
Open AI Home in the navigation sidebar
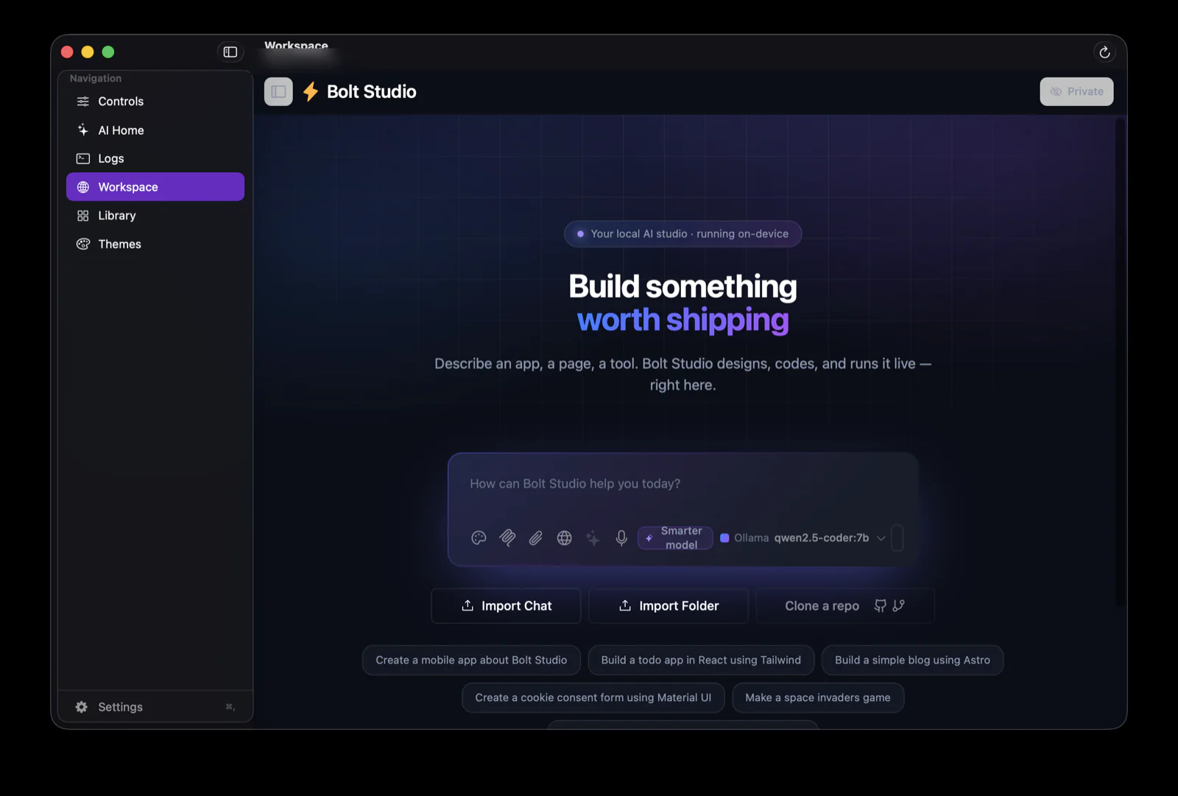click(x=155, y=130)
